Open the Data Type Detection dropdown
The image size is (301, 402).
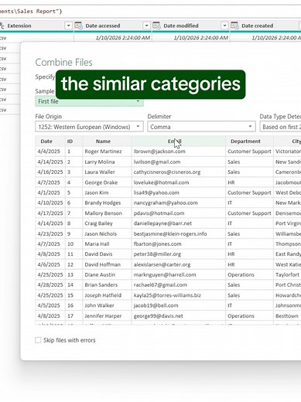pyautogui.click(x=280, y=127)
